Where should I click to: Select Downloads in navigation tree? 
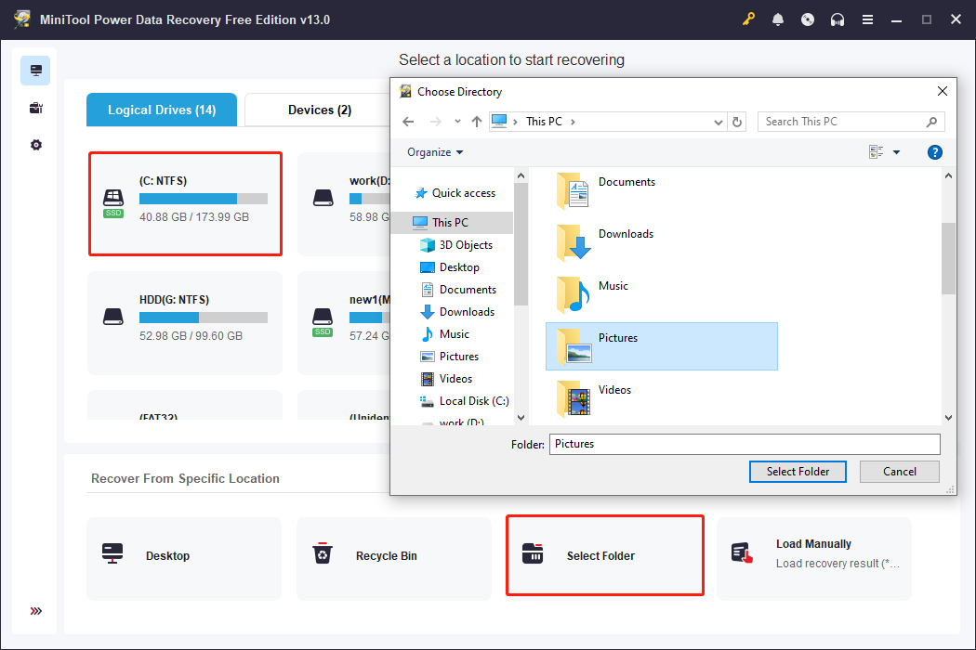coord(459,312)
